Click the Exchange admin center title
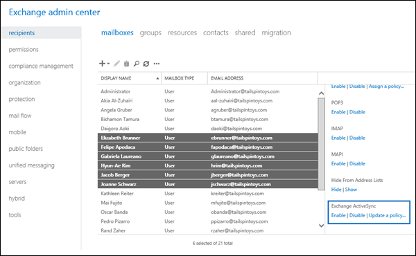Viewport: 416px width, 256px height. 54,12
